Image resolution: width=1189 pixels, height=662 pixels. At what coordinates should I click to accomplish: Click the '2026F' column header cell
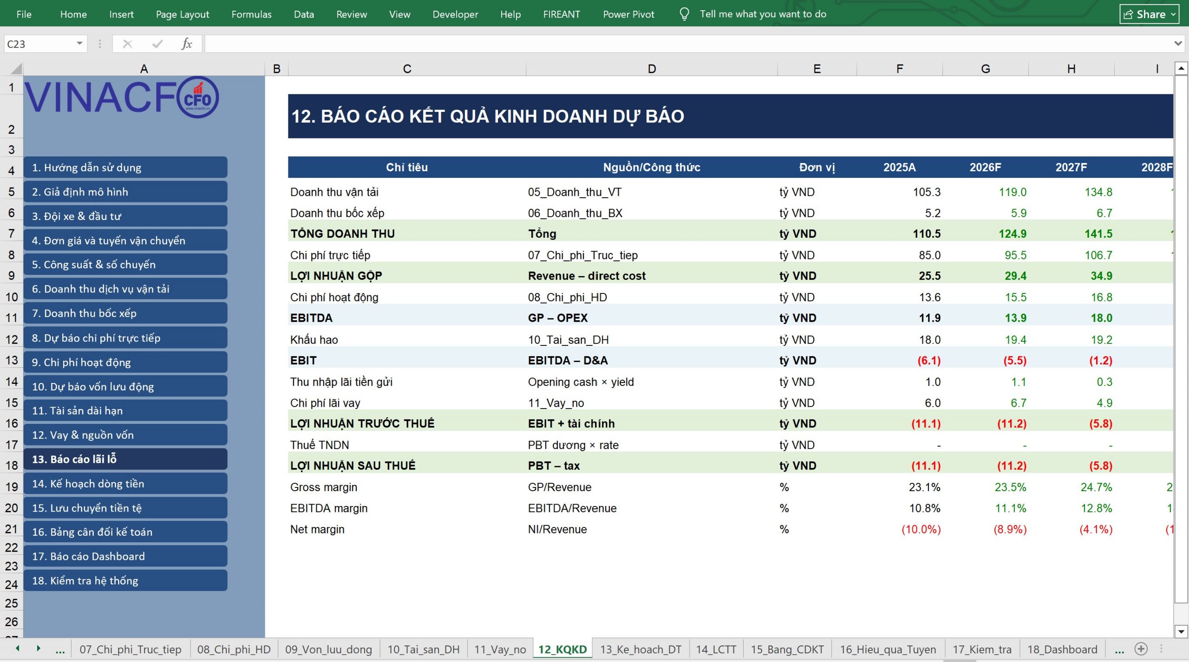point(985,167)
